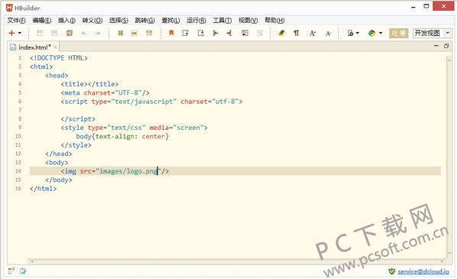Image resolution: width=458 pixels, height=279 pixels.
Task: Click the first status bar icon at bottom left
Action: [11, 271]
